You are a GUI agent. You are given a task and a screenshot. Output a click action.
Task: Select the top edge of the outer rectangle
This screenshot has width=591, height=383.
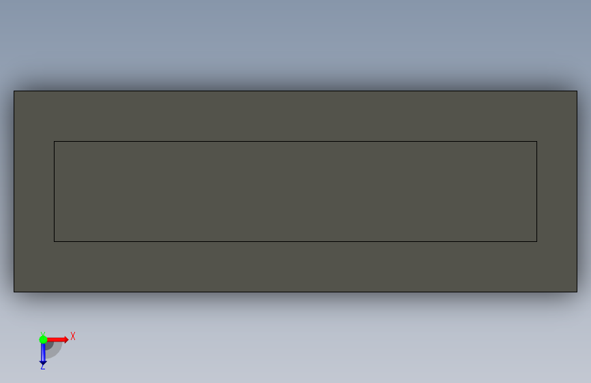pyautogui.click(x=295, y=91)
